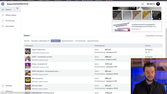Click the Площадка column header
The height and width of the screenshot is (94, 167).
[x=29, y=46]
